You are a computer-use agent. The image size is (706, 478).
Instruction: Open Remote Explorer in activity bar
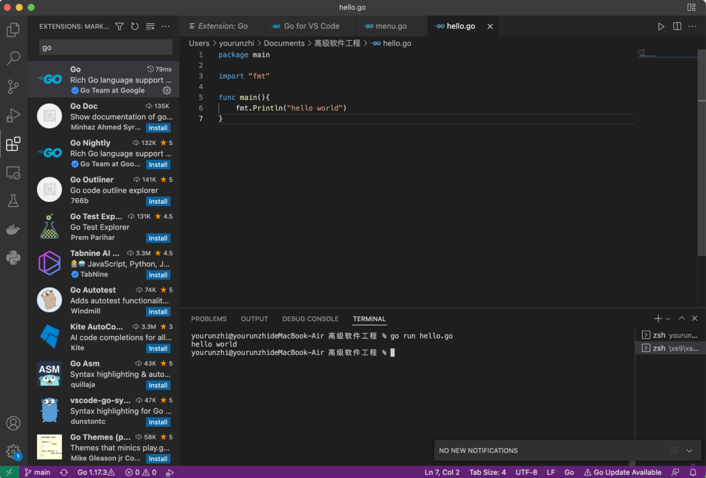(13, 173)
